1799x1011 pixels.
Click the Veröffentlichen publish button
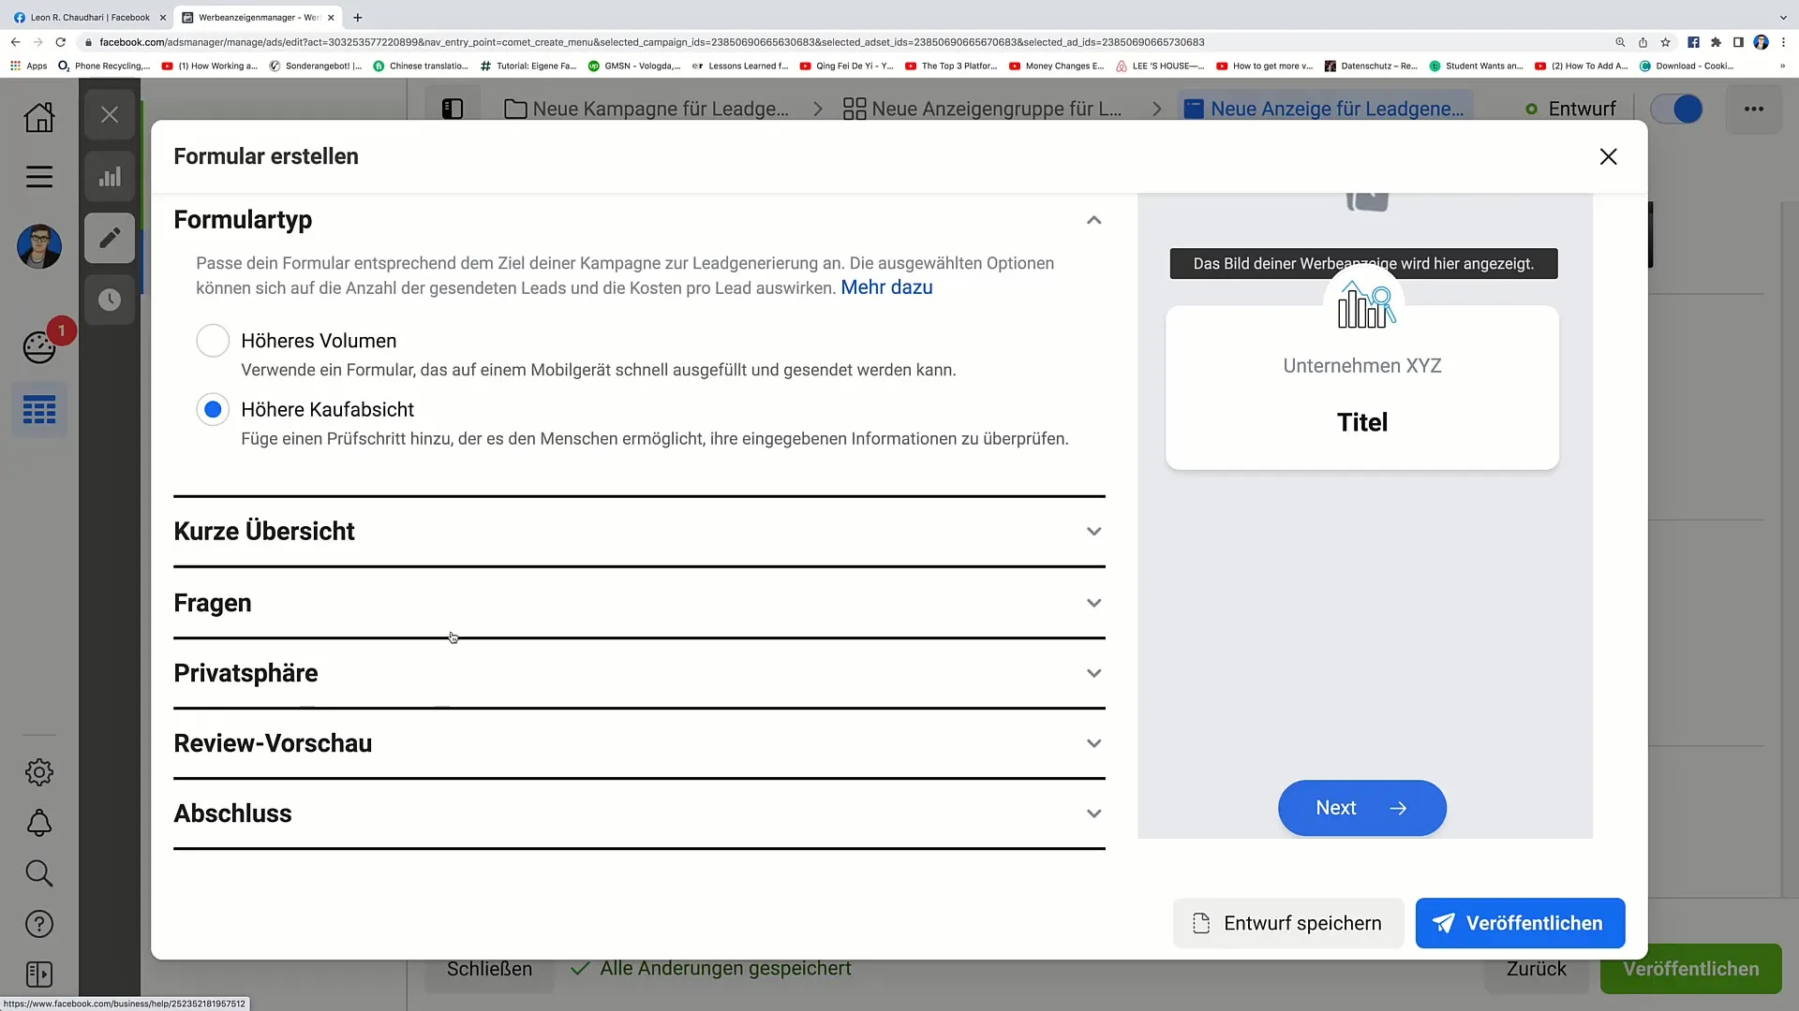pyautogui.click(x=1521, y=923)
